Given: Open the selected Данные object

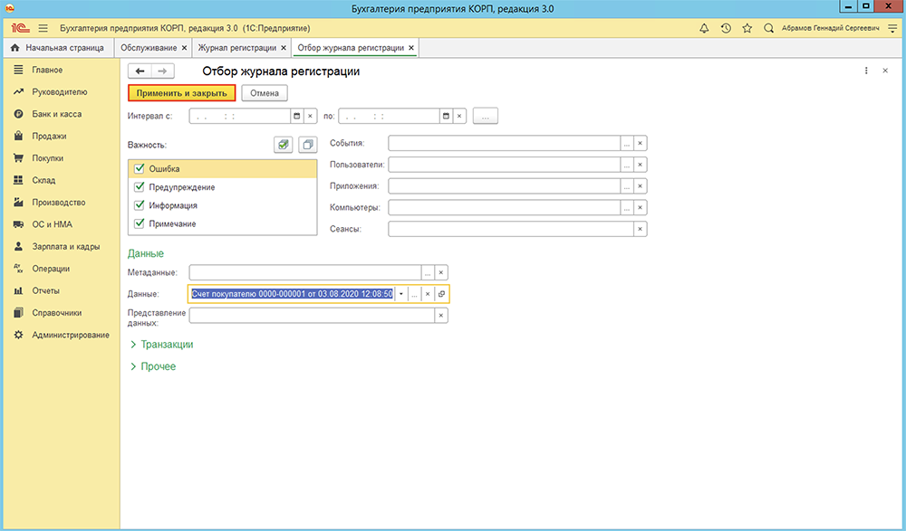Looking at the screenshot, I should [x=441, y=294].
